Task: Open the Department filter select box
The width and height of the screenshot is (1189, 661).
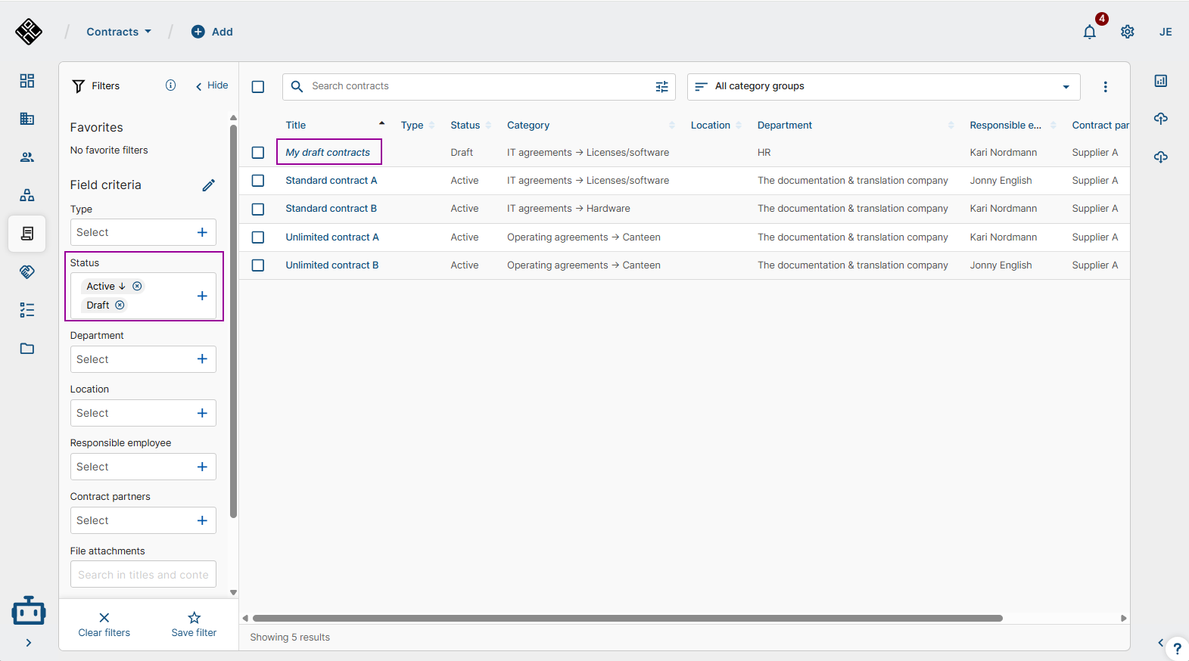Action: [143, 359]
